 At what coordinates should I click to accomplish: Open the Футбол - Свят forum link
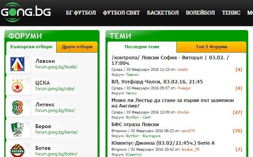tap(138, 117)
